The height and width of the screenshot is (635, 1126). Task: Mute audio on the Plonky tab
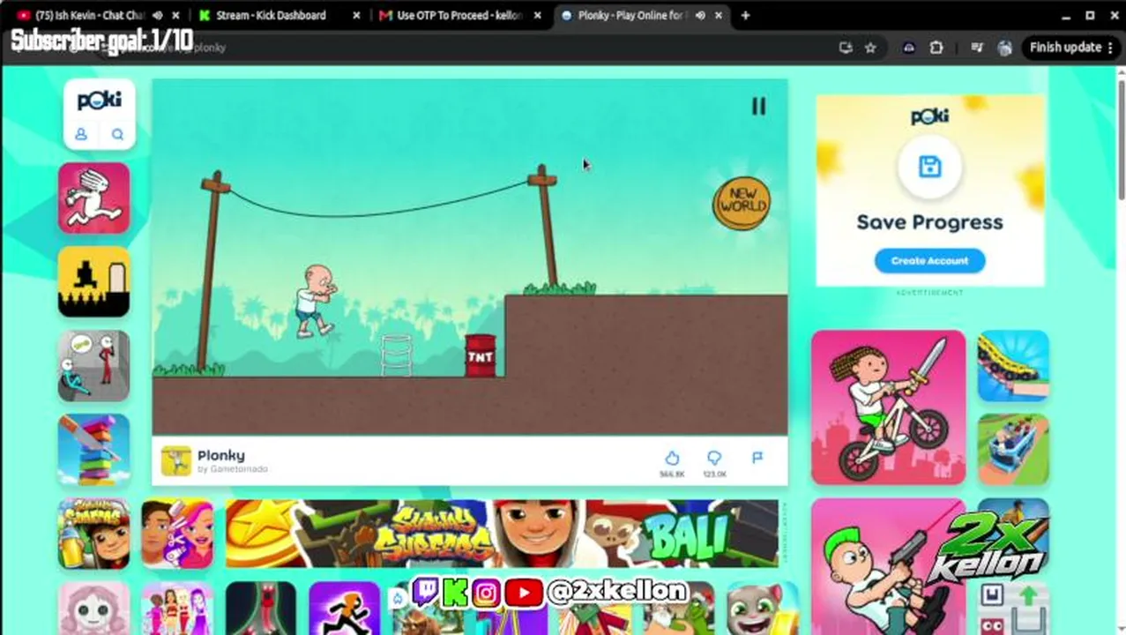(700, 15)
